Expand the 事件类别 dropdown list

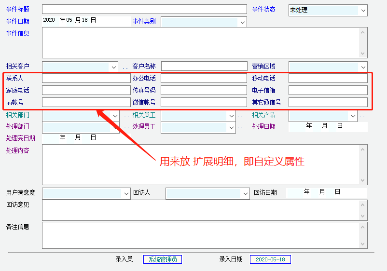tap(242, 22)
